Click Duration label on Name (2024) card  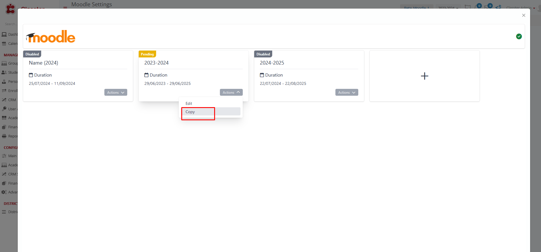[43, 75]
